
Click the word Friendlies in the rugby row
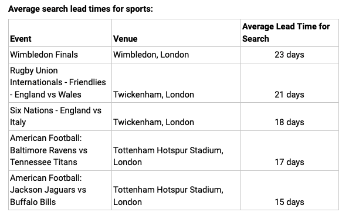point(87,82)
